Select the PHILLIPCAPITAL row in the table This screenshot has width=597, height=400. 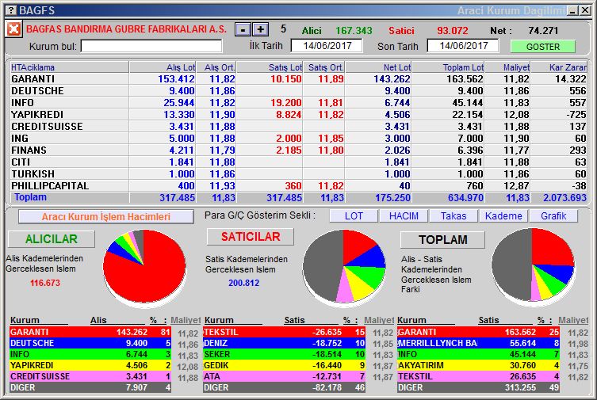point(298,185)
